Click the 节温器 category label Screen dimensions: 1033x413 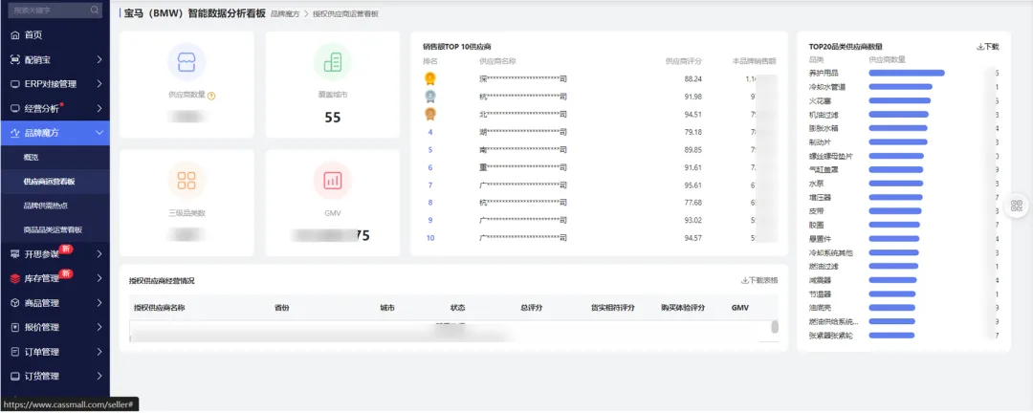click(820, 293)
